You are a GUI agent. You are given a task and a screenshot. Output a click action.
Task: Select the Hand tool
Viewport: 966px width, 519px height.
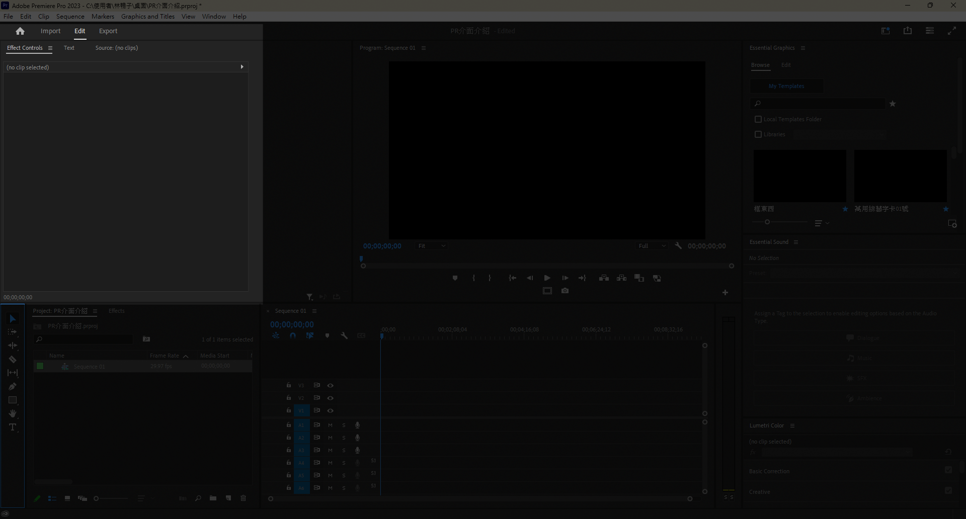click(x=13, y=414)
